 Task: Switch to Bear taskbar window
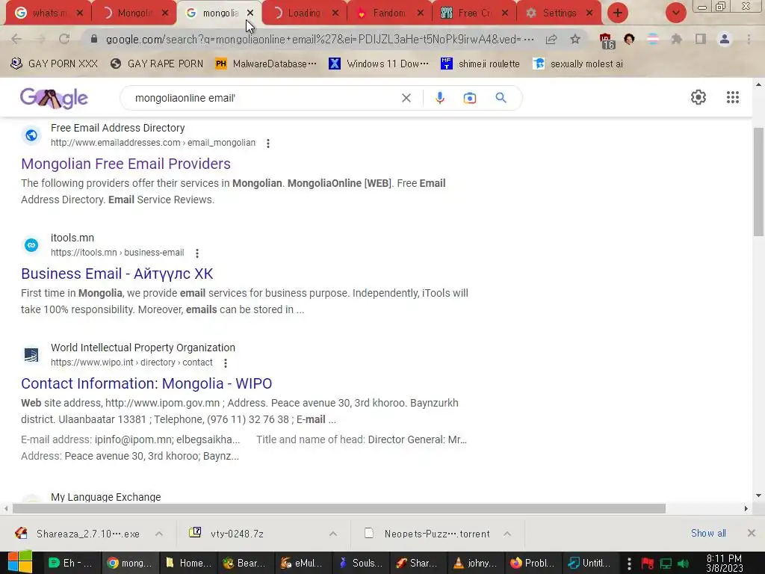coord(244,564)
